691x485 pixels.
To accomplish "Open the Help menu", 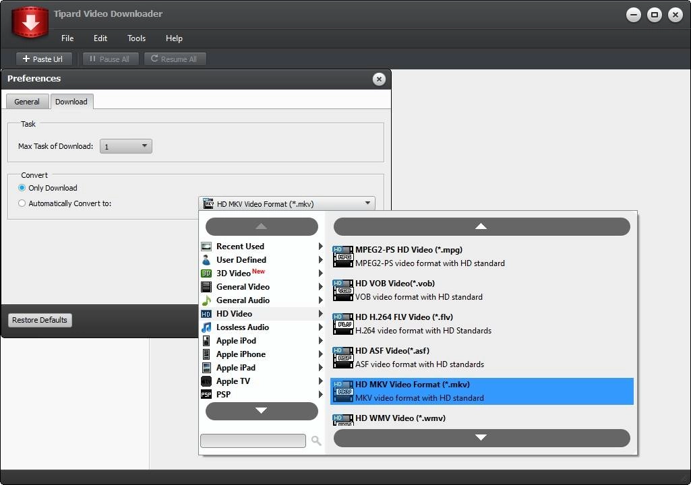I will click(x=174, y=38).
